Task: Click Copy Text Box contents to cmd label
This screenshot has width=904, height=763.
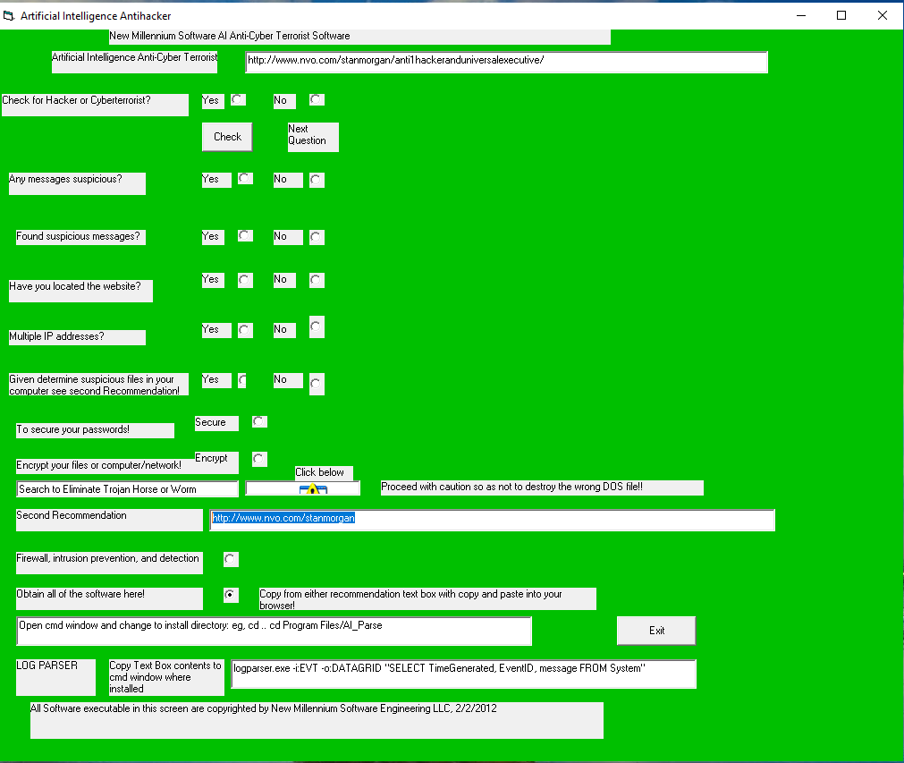Action: 166,677
